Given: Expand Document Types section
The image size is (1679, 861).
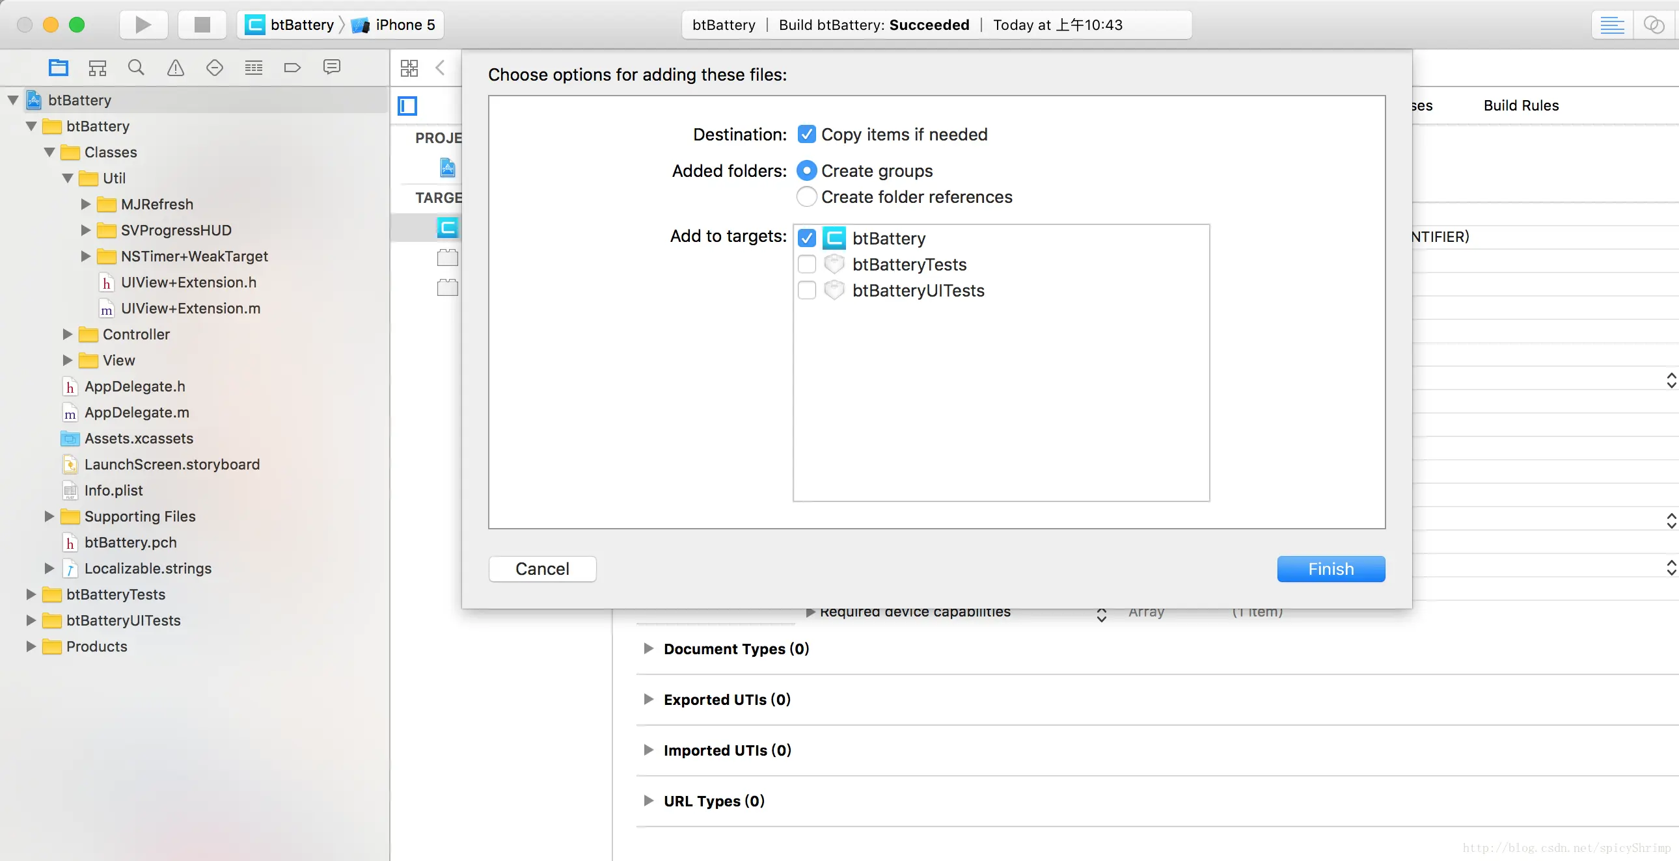Looking at the screenshot, I should [x=648, y=649].
